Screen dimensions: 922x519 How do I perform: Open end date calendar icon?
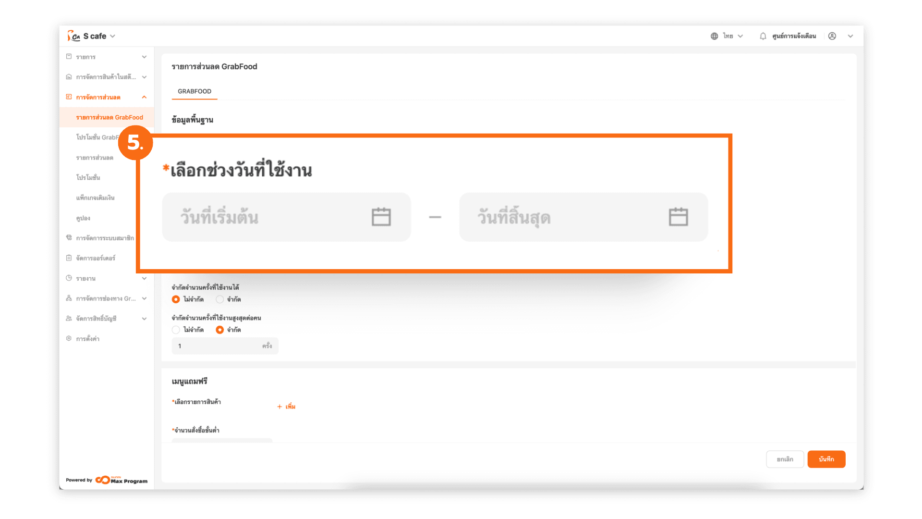pos(678,217)
